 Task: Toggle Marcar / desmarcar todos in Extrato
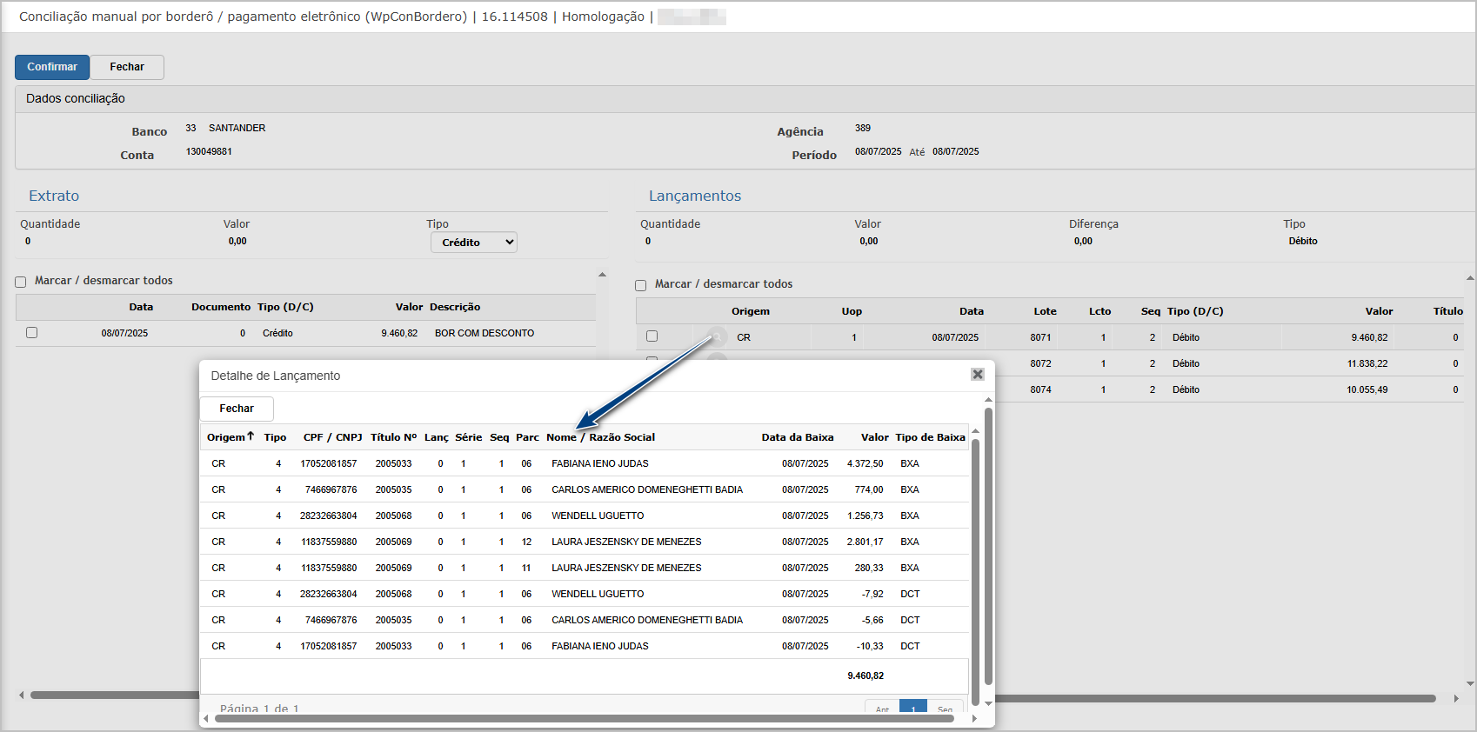tap(20, 282)
